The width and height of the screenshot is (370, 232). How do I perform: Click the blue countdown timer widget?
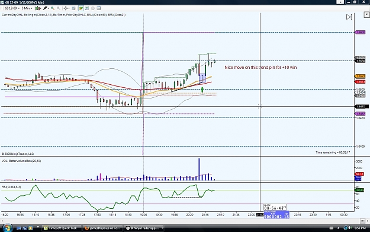tap(276, 215)
